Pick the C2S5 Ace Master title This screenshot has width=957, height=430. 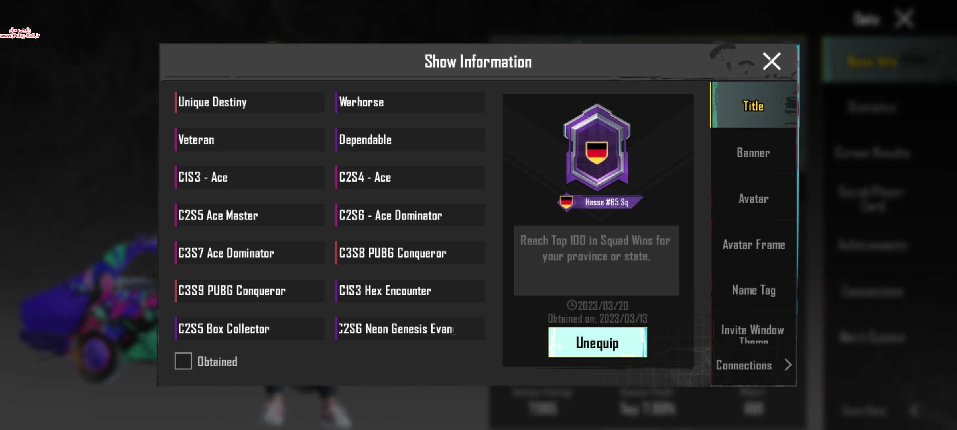click(250, 215)
